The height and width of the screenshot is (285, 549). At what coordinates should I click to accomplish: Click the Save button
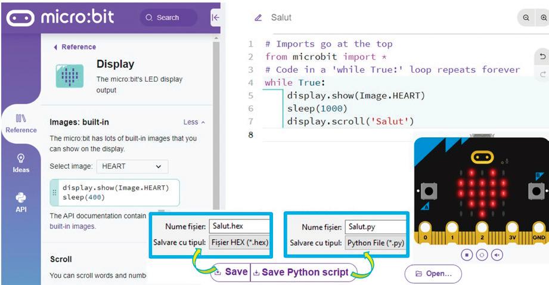(231, 272)
